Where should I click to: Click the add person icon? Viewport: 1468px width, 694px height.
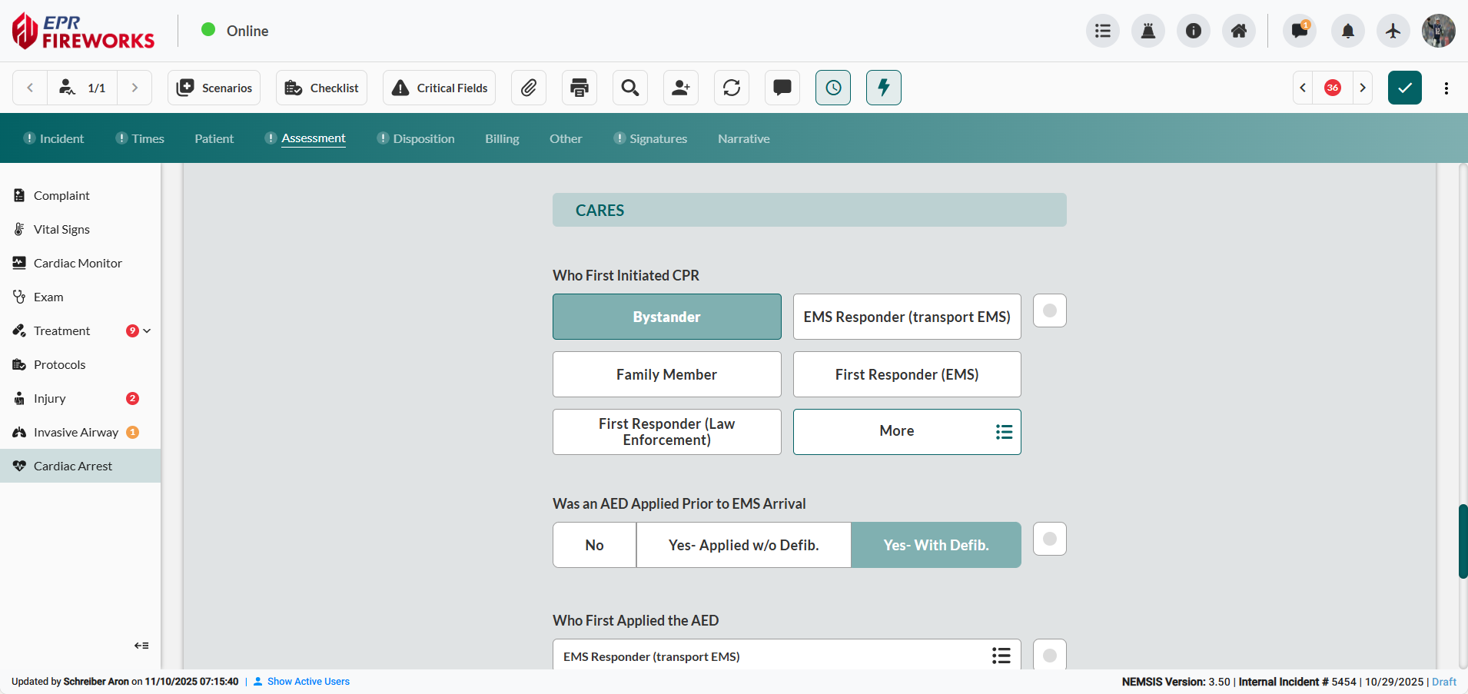(x=681, y=88)
